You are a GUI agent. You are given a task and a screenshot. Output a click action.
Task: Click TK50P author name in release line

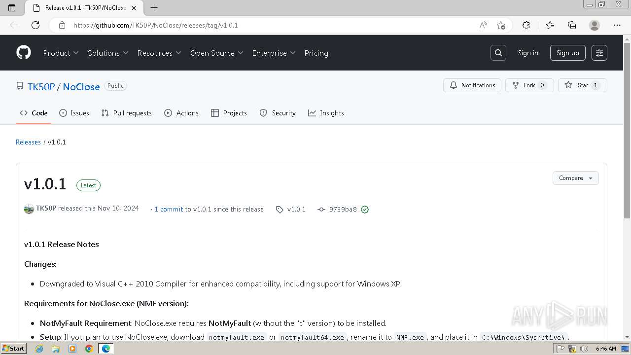point(46,208)
